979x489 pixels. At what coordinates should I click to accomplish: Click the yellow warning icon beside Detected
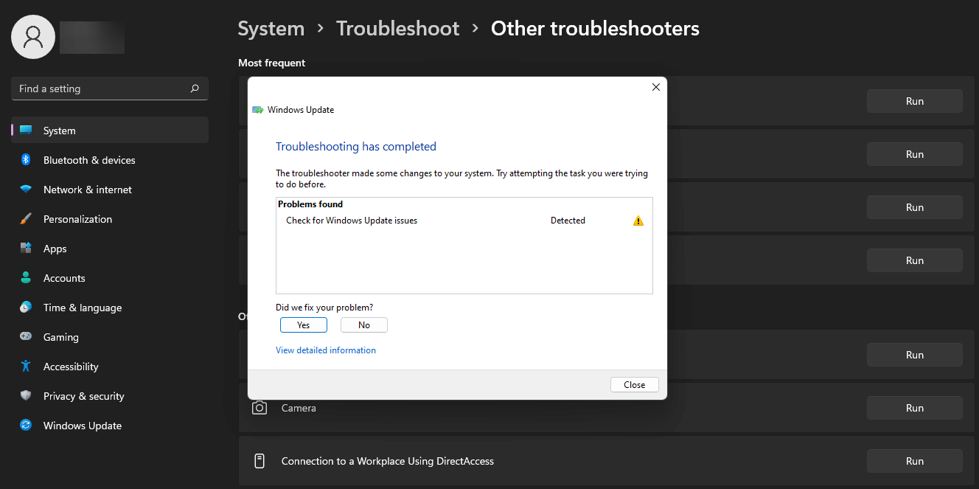(x=638, y=221)
